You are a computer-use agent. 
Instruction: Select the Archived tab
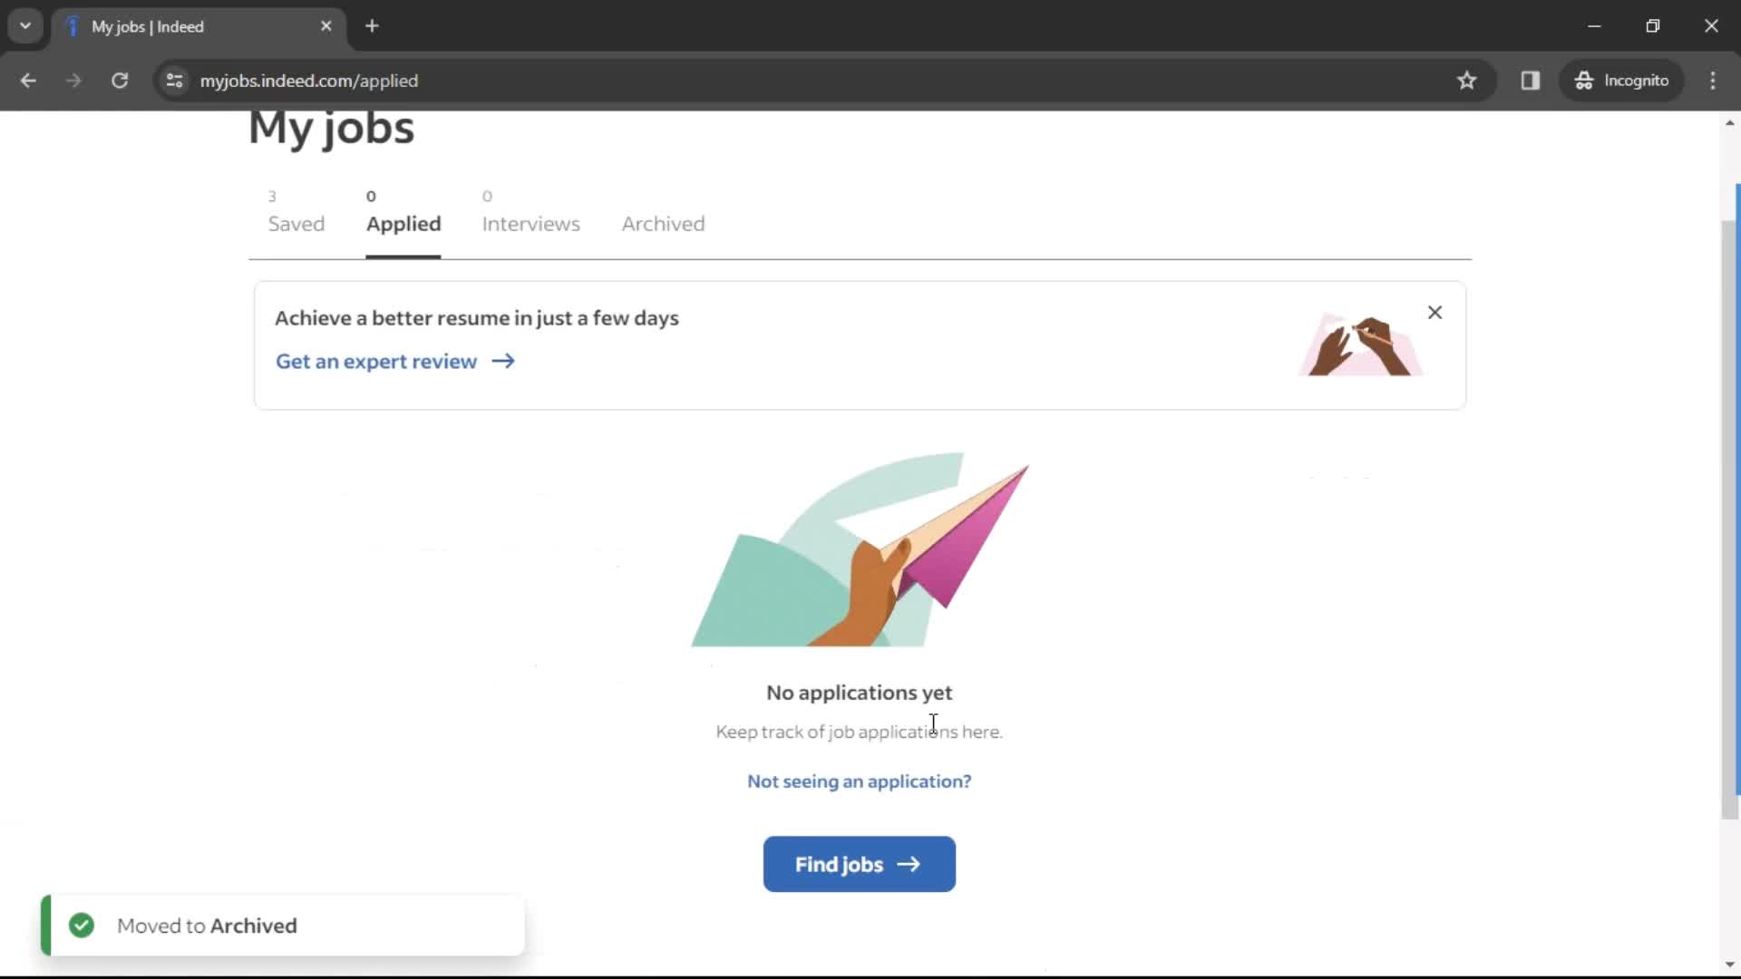coord(664,224)
